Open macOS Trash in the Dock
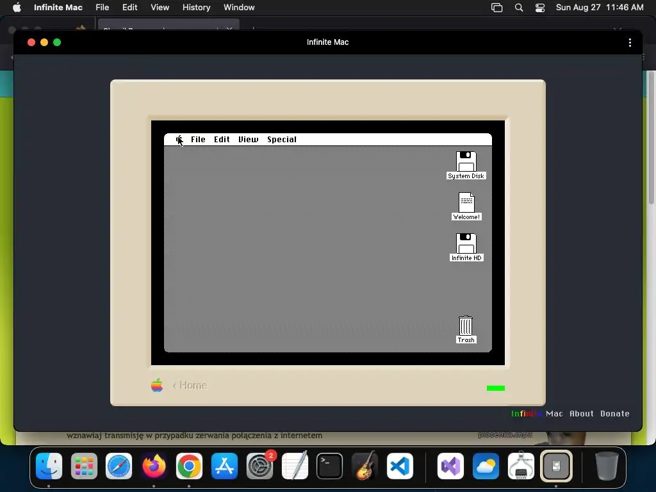The width and height of the screenshot is (656, 492). (x=607, y=466)
